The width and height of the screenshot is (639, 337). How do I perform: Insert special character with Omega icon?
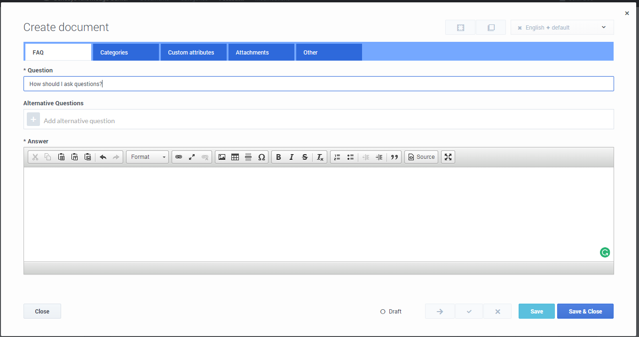[x=262, y=157]
